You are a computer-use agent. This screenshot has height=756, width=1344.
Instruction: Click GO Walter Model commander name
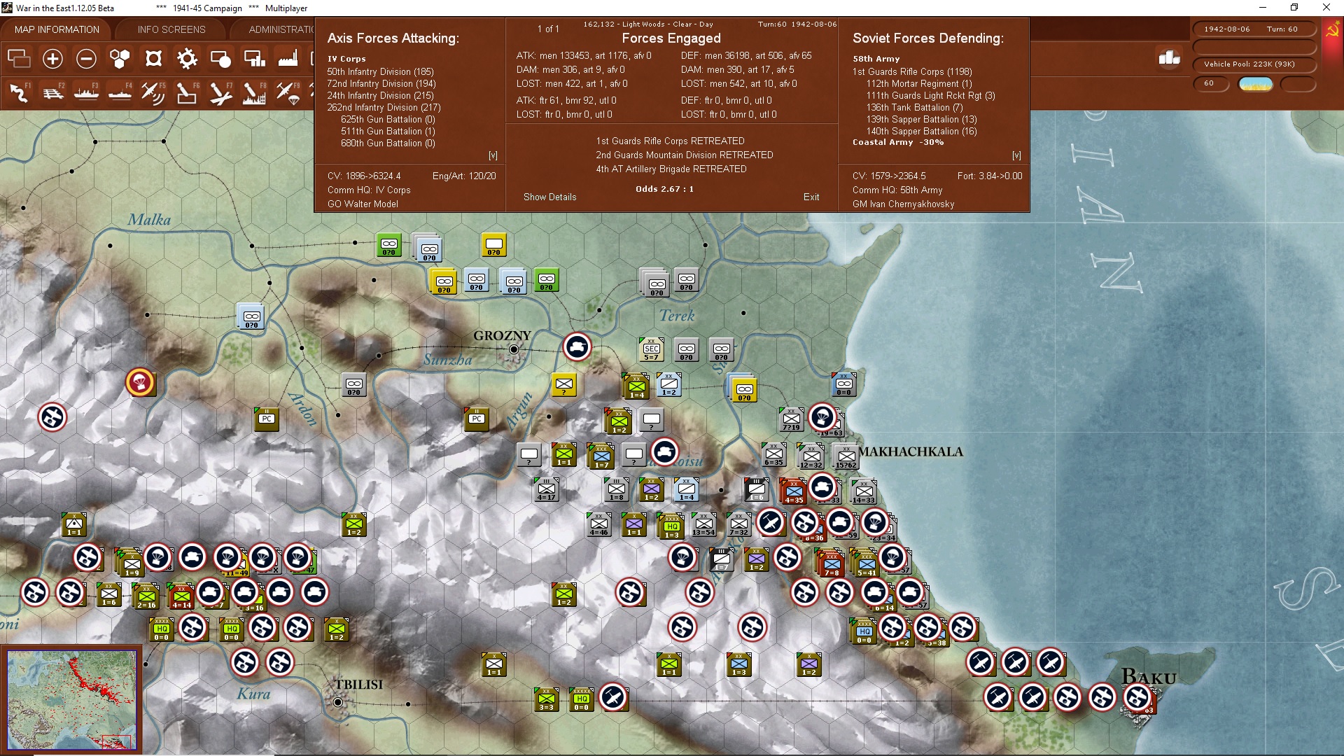coord(363,204)
